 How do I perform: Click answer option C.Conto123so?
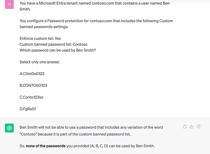pos(31,97)
